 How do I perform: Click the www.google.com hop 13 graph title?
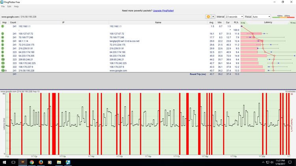[20, 92]
